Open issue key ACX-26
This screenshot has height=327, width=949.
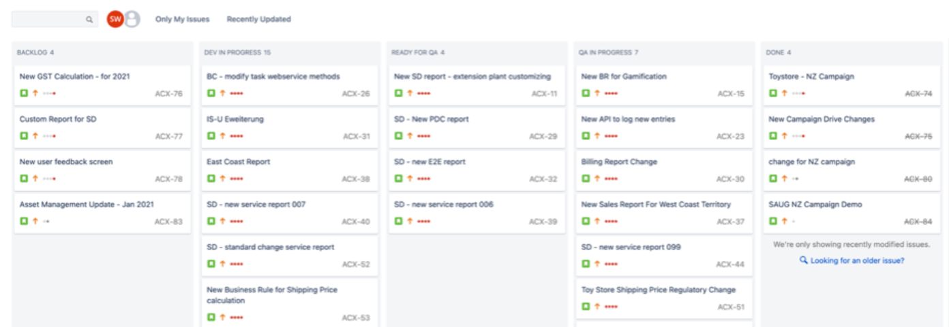point(356,94)
